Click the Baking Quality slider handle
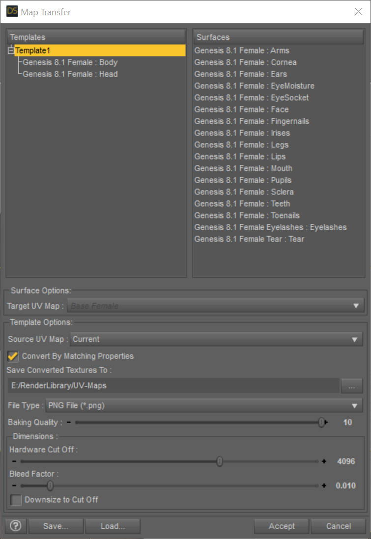371x539 pixels. point(321,423)
